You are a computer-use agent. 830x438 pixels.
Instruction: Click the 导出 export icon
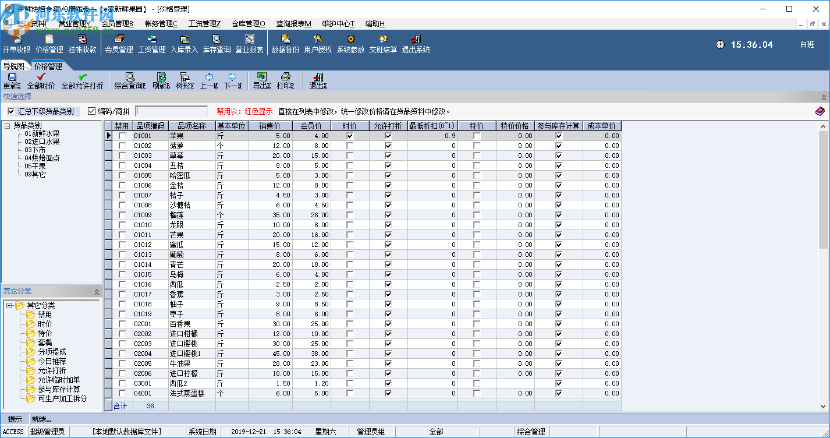[261, 81]
